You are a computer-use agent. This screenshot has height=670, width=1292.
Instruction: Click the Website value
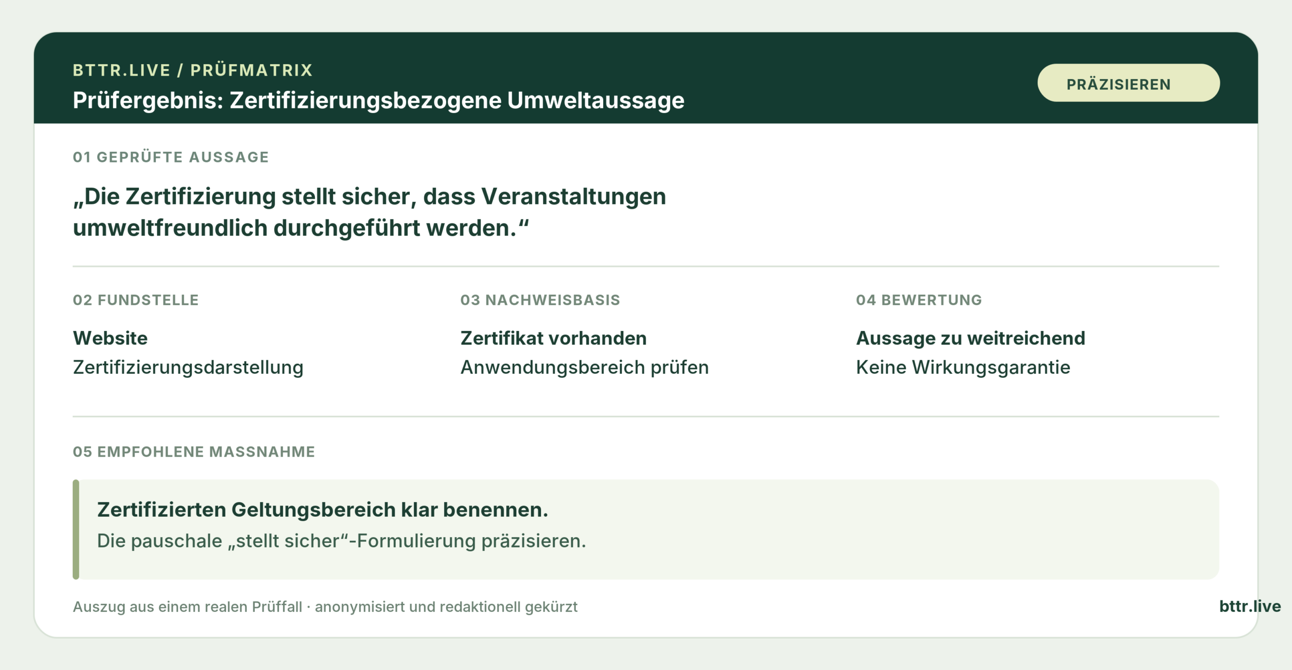point(110,338)
